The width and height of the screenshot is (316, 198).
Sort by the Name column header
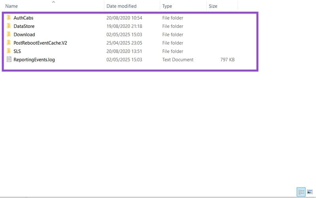point(12,6)
